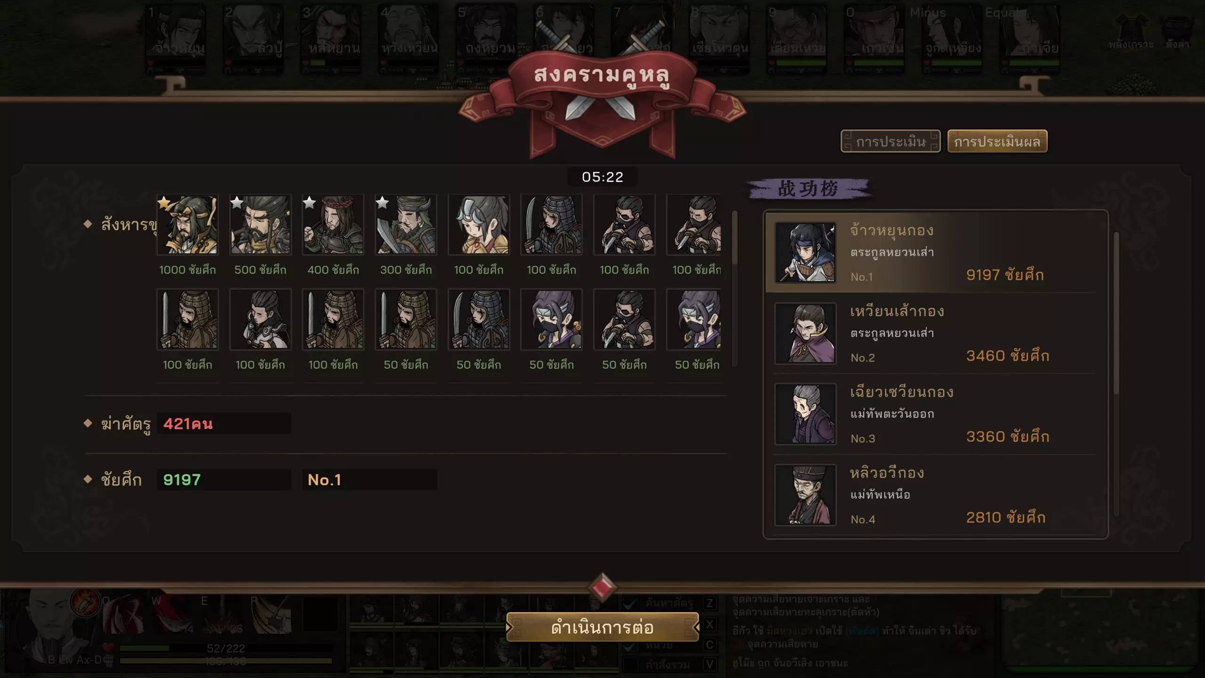The height and width of the screenshot is (678, 1205).
Task: Click เหวียนเส้ากอง No.2 ranking portrait
Action: click(805, 333)
